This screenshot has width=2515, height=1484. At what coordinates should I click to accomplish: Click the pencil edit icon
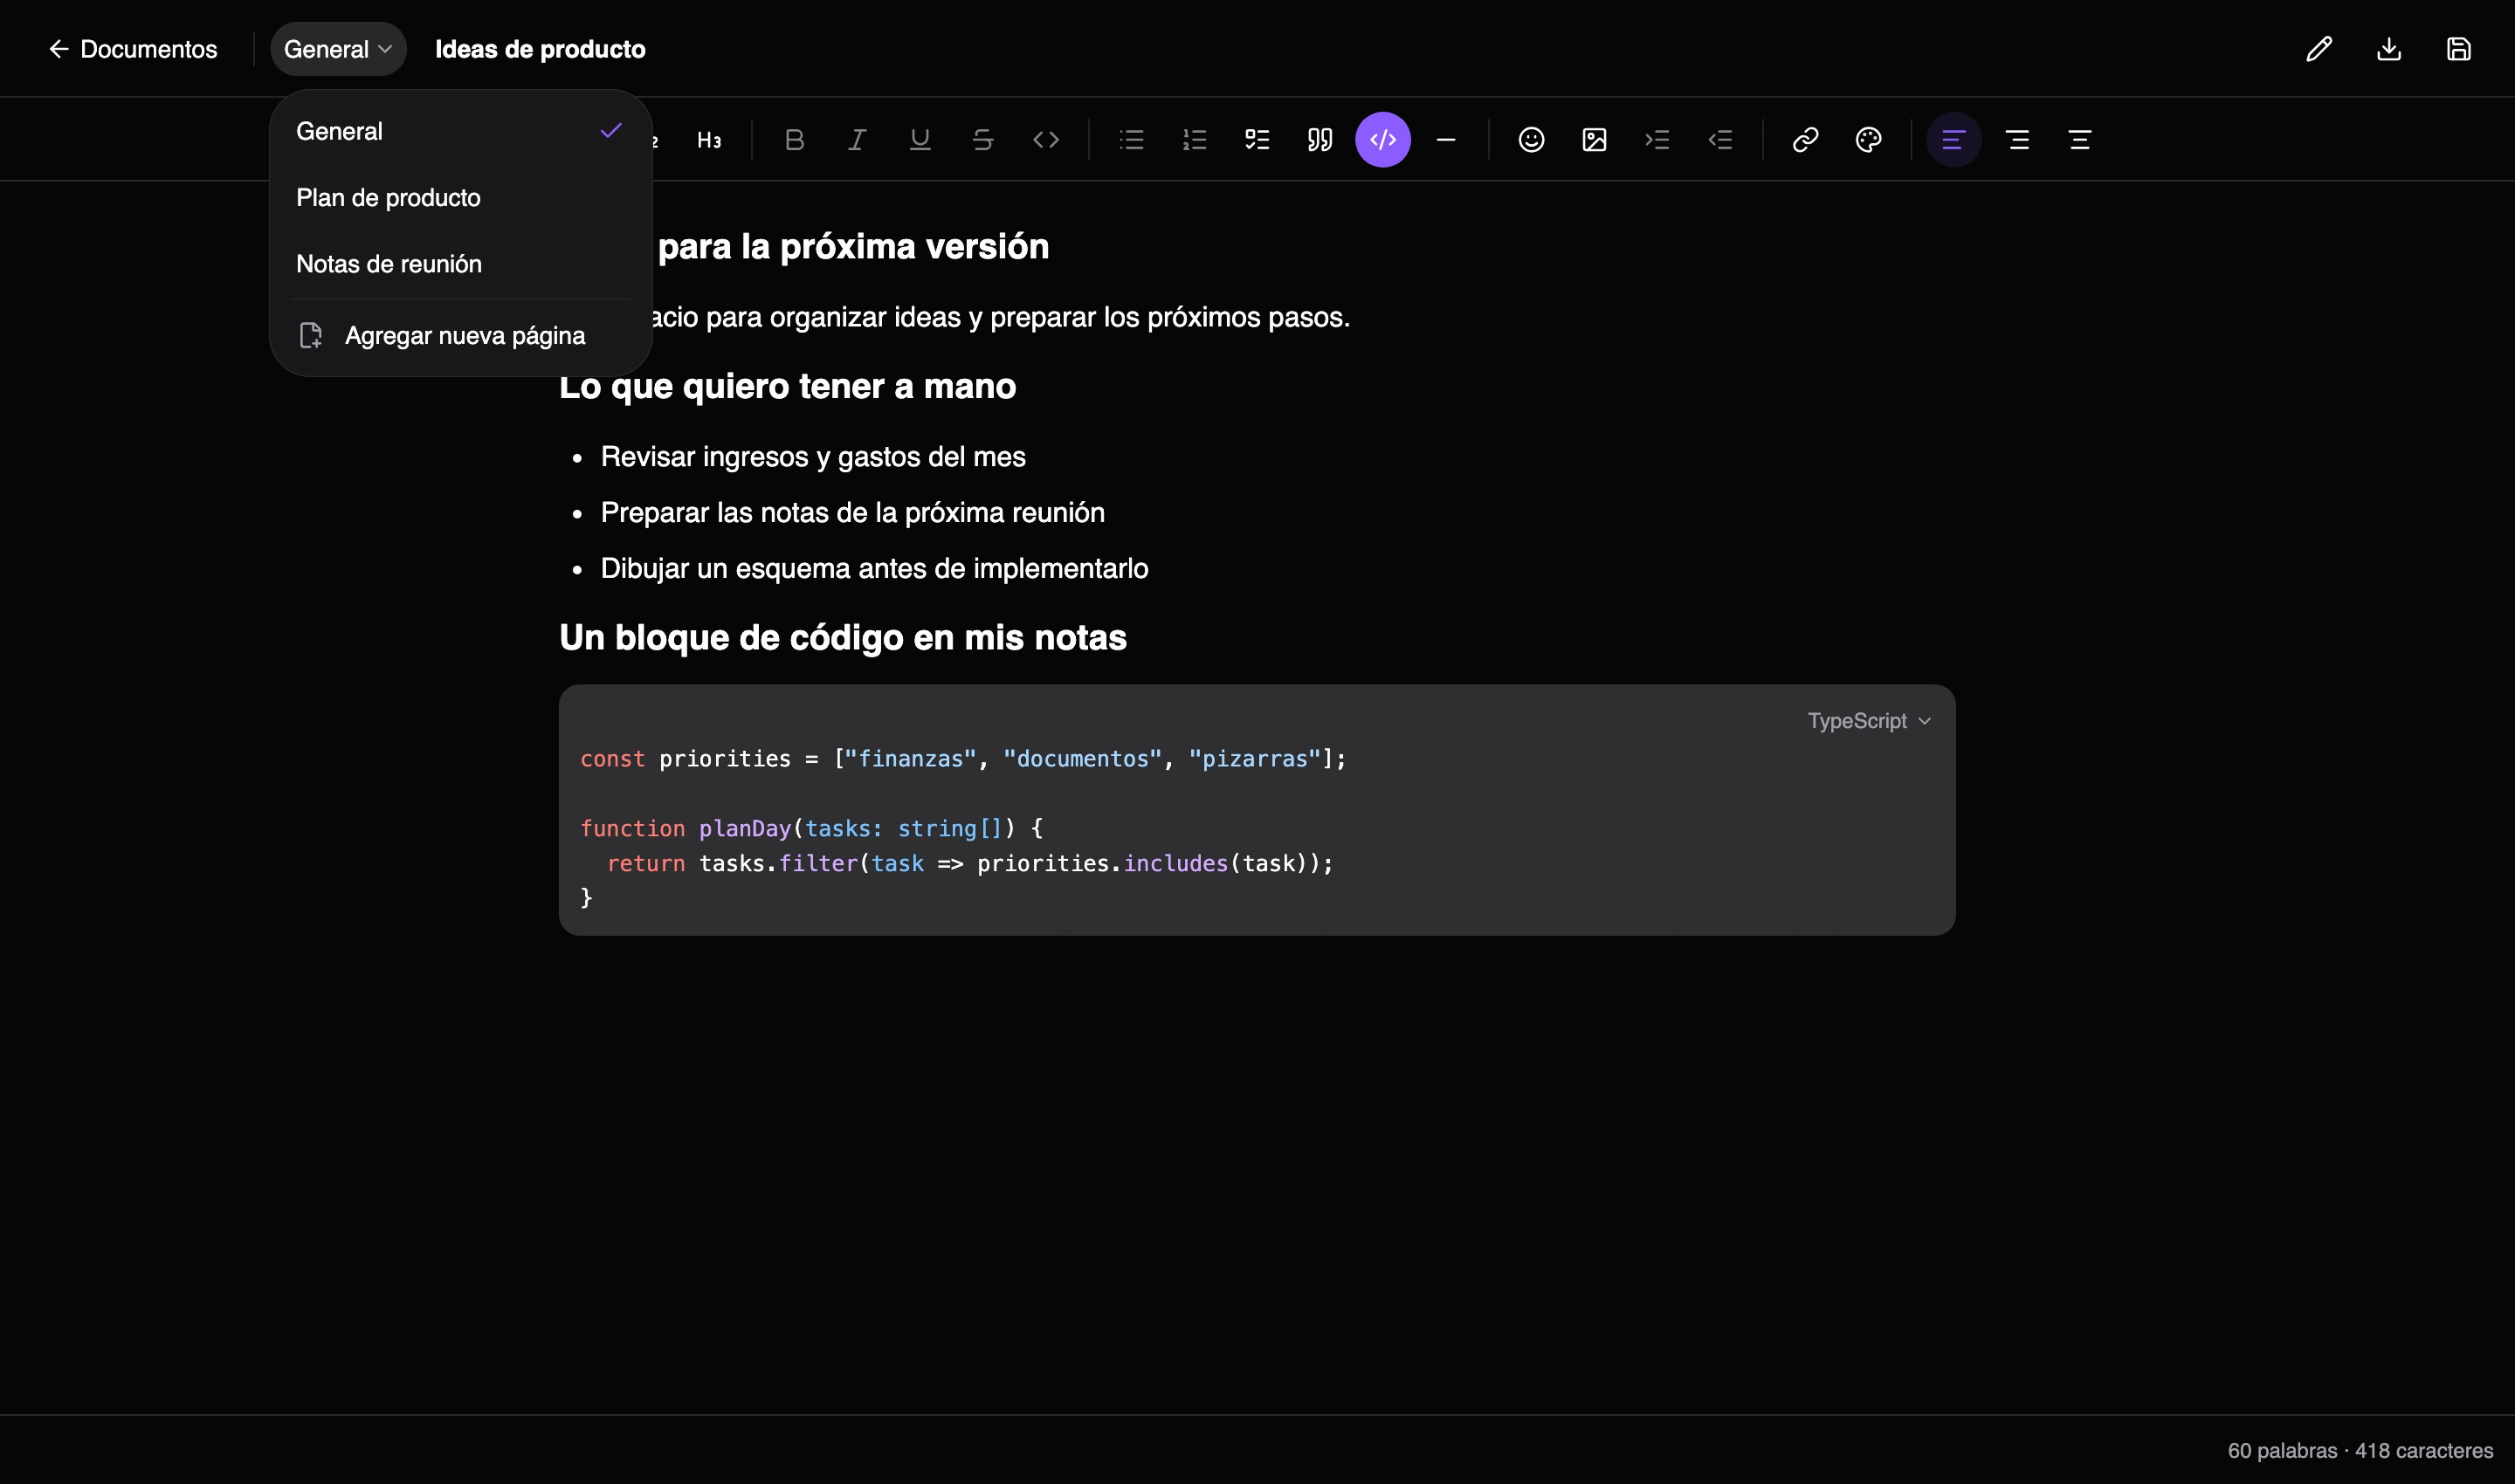2319,49
